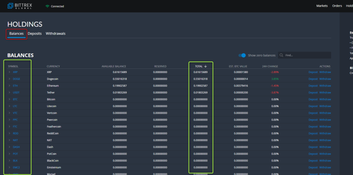Viewport: 353px width, 175px height.
Task: Click the ReddCoin currency name
Action: (x=53, y=133)
